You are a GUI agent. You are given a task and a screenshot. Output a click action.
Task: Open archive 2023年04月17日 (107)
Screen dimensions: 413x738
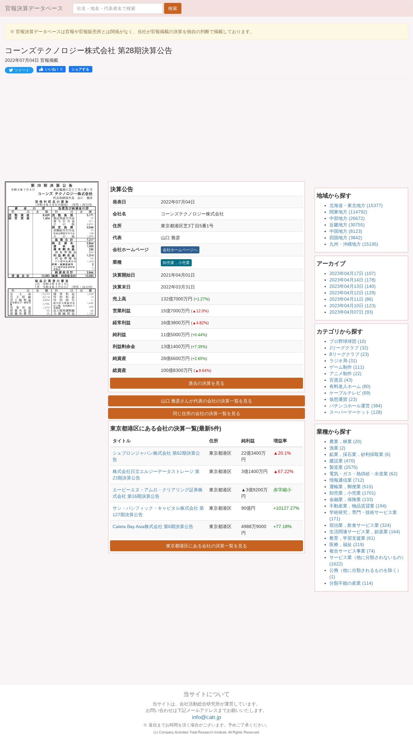352,273
